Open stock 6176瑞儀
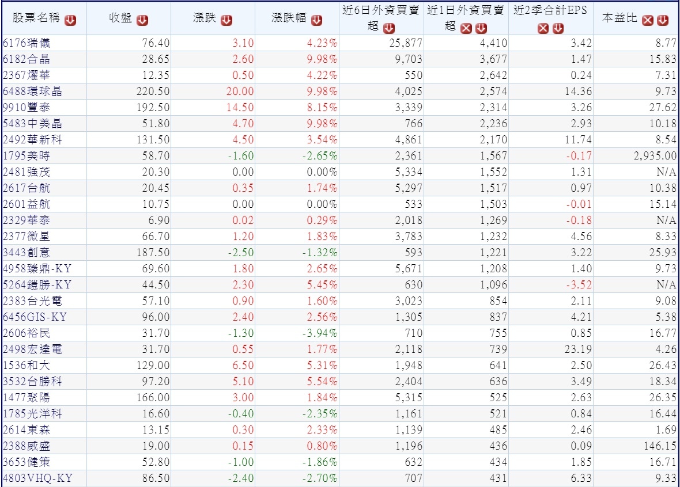The image size is (680, 487). coord(27,43)
